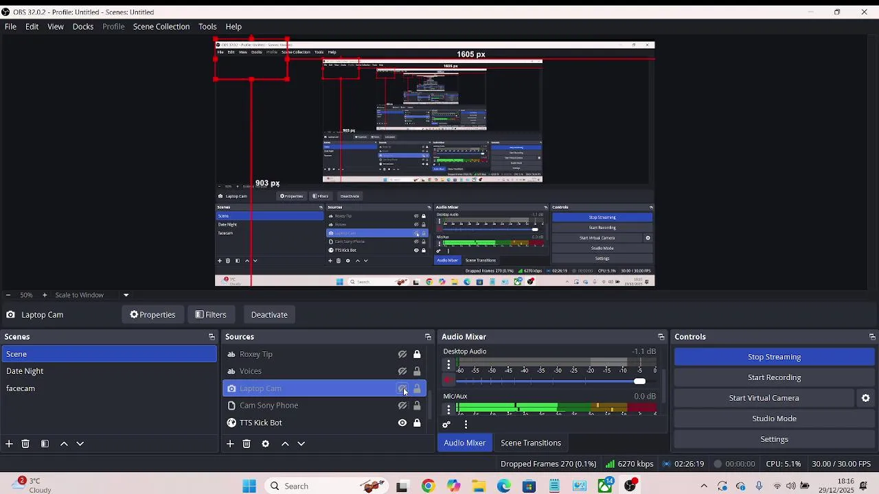Image resolution: width=879 pixels, height=494 pixels.
Task: Switch to the Audio Mixer tab
Action: coord(465,443)
